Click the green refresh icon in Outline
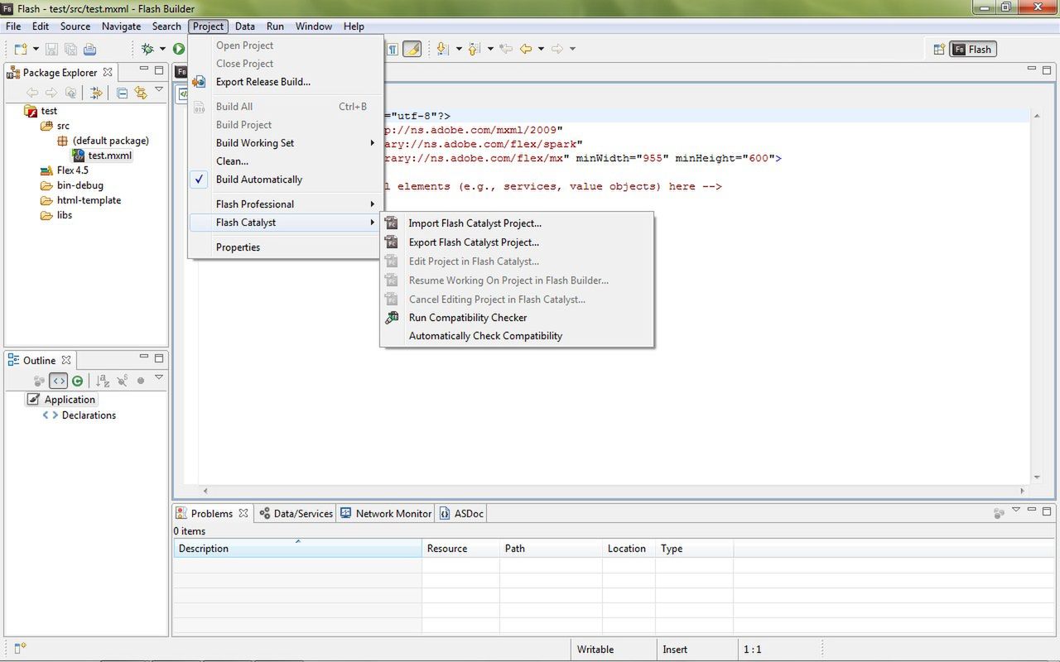This screenshot has width=1060, height=662. point(77,381)
